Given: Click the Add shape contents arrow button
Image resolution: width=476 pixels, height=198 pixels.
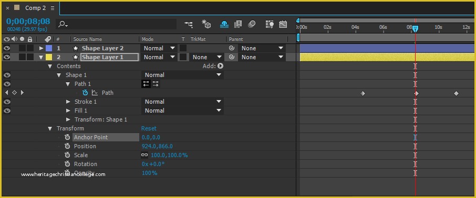Looking at the screenshot, I should click(x=220, y=66).
